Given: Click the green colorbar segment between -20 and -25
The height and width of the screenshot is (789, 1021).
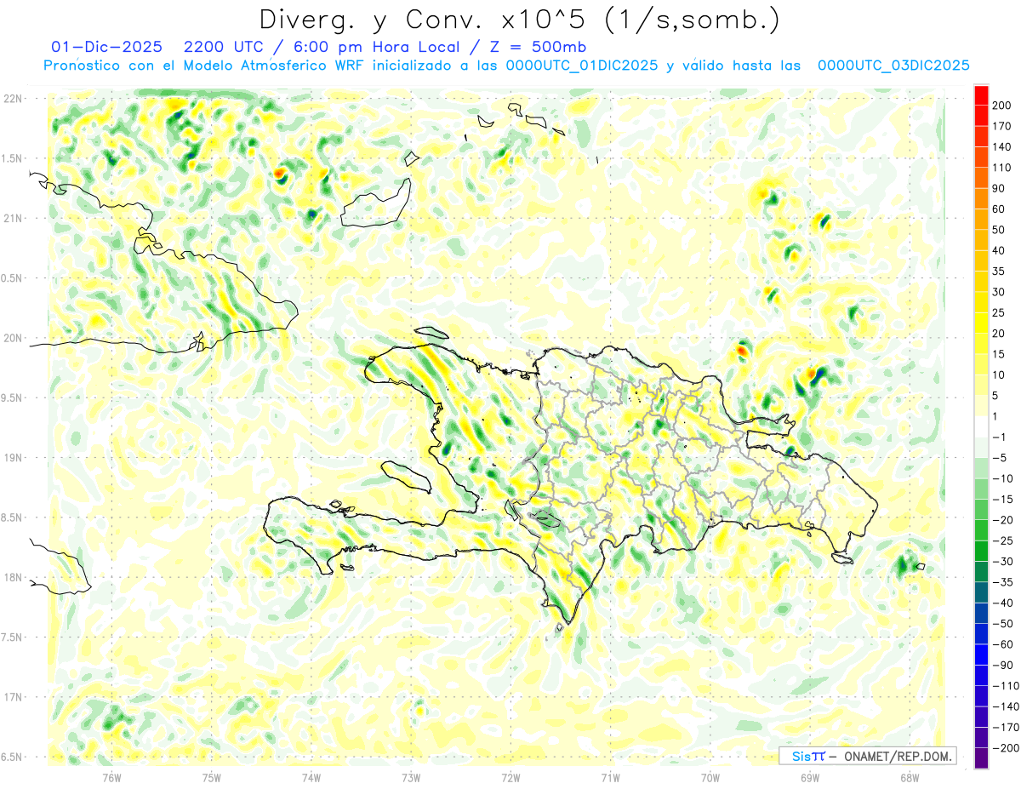Looking at the screenshot, I should coord(981,530).
